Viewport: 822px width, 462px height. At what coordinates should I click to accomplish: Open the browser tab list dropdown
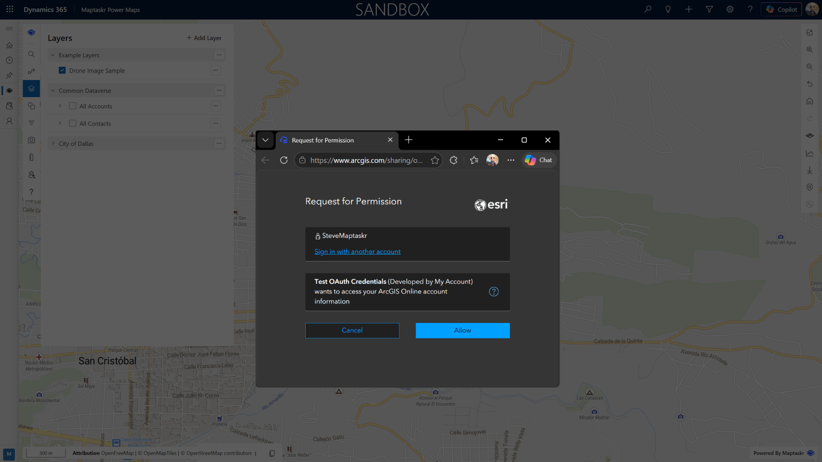coord(265,140)
